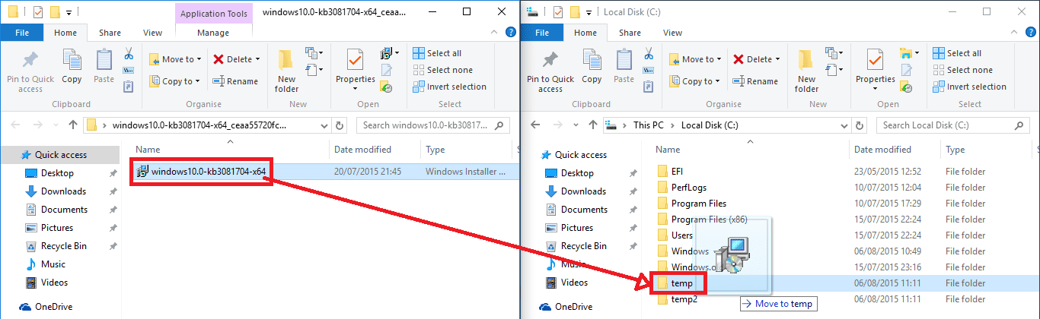Viewport: 1040px width, 319px height.
Task: Click the History icon in Local Disk window ribbon
Action: (906, 87)
